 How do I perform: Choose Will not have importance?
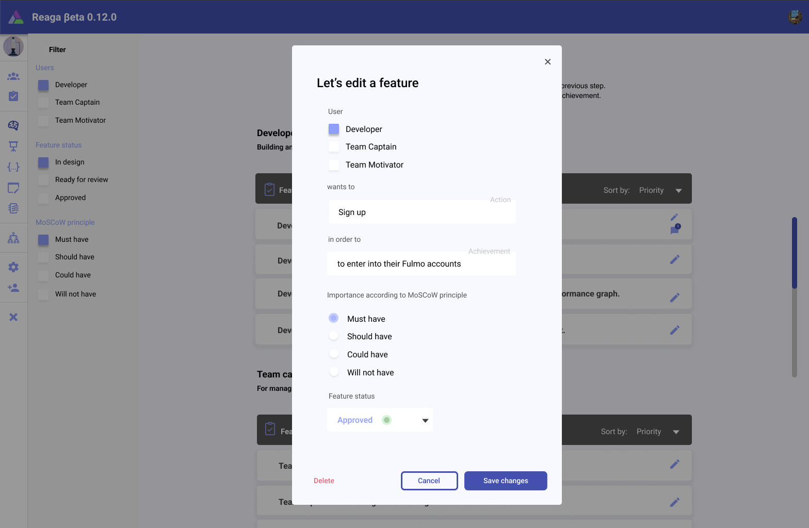(x=334, y=372)
